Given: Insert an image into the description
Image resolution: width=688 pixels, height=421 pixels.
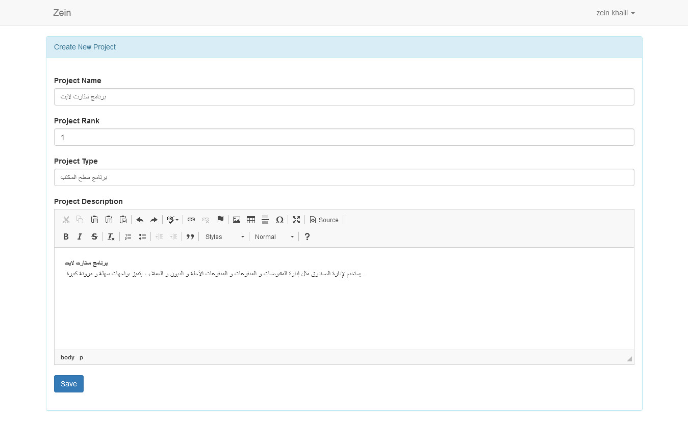Looking at the screenshot, I should point(236,220).
